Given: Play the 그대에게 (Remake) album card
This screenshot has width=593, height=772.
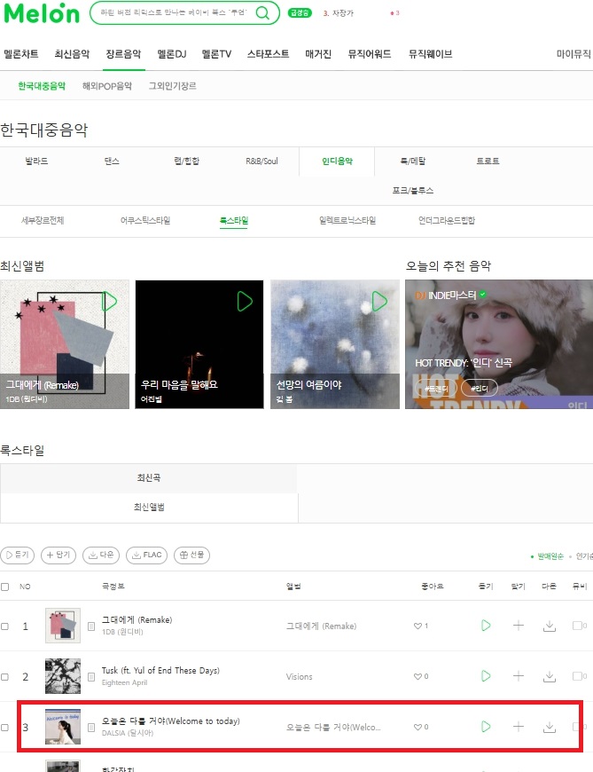Looking at the screenshot, I should click(109, 302).
